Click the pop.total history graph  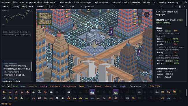17,18
